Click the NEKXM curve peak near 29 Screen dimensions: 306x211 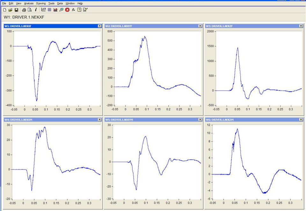click(x=45, y=127)
